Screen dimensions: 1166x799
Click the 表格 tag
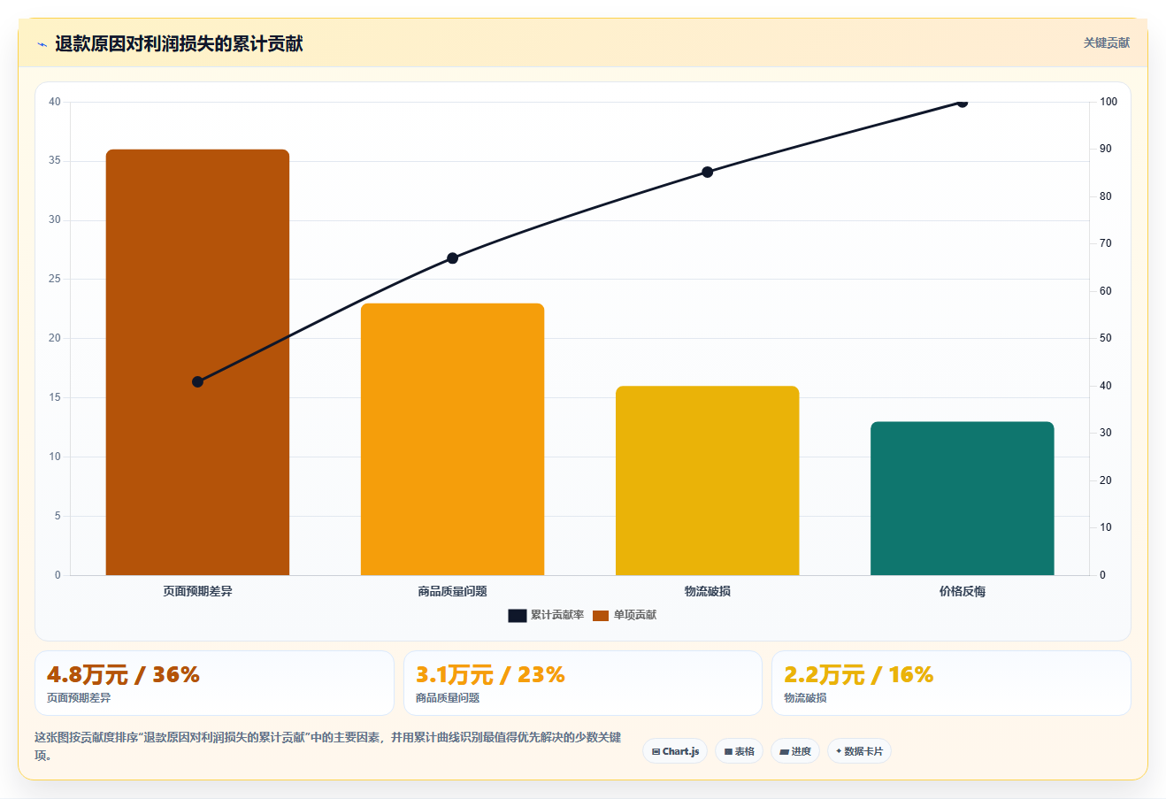[x=739, y=751]
